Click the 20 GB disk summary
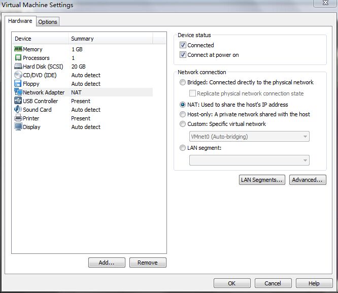 [x=79, y=67]
